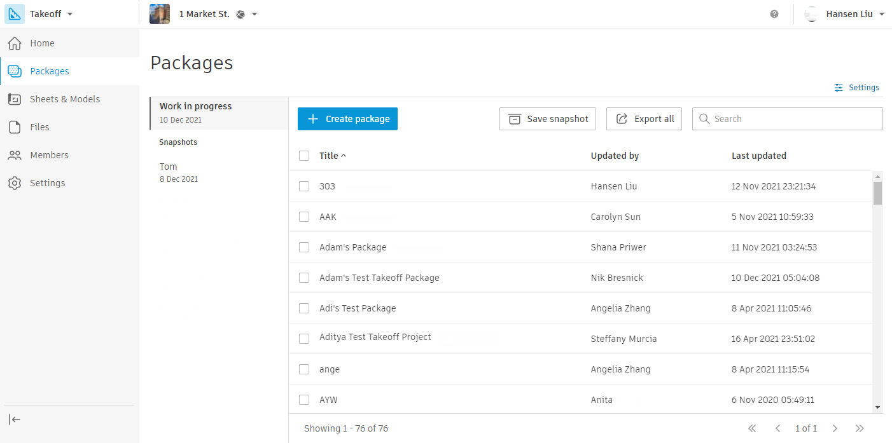Go to the first page of results
The height and width of the screenshot is (443, 892).
pyautogui.click(x=752, y=428)
